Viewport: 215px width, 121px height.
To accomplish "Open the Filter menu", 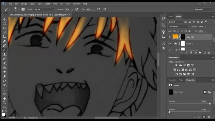I will point(55,4).
